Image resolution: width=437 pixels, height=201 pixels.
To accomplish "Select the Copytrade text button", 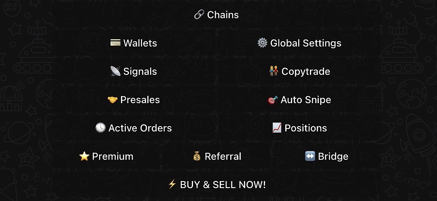I will (305, 72).
